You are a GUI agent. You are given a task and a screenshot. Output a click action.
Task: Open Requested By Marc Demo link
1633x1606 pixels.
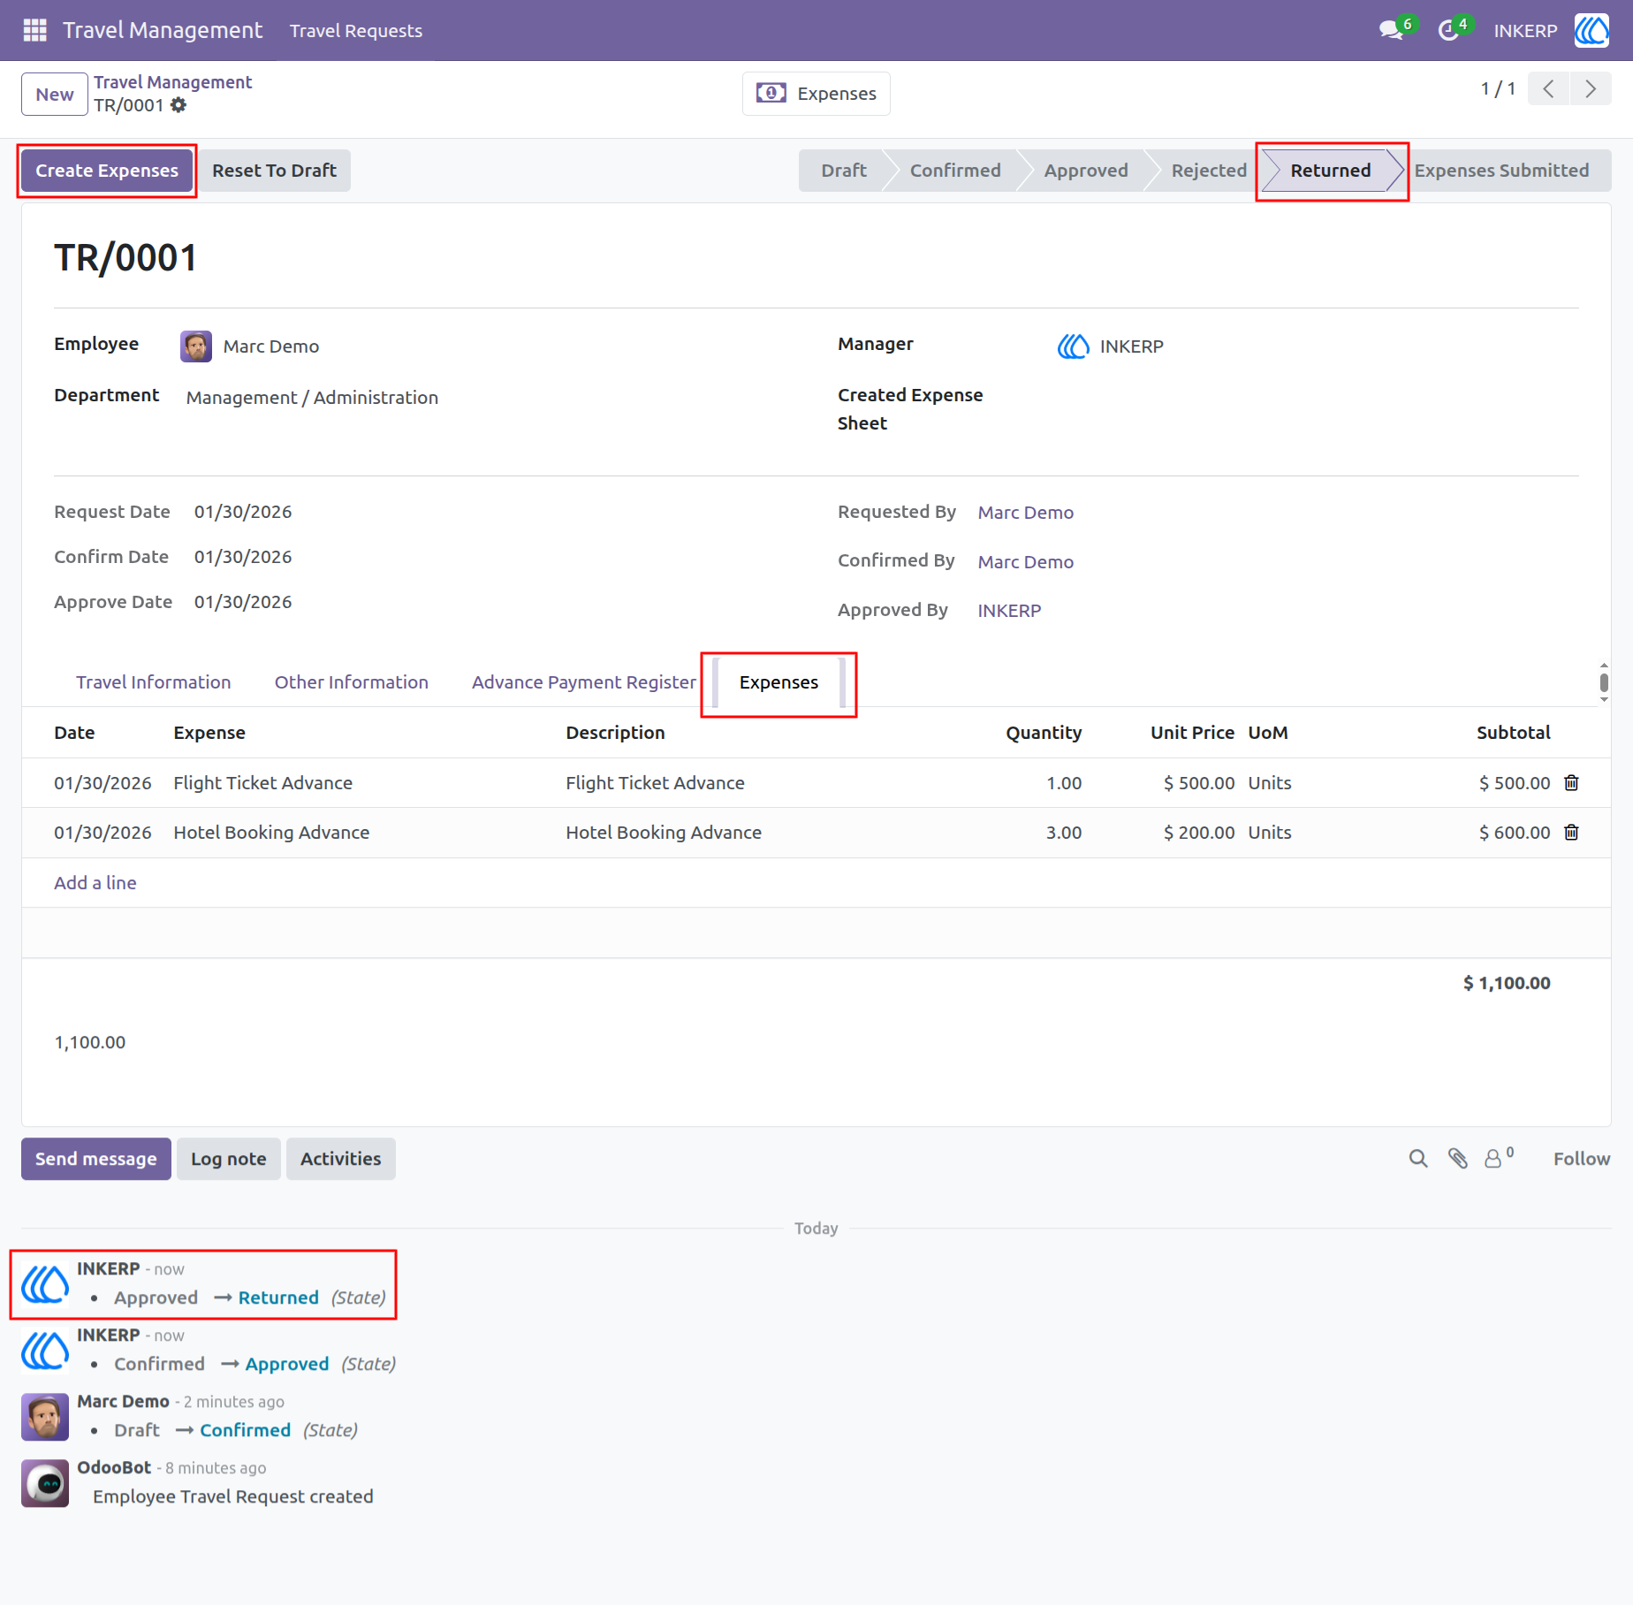coord(1025,513)
